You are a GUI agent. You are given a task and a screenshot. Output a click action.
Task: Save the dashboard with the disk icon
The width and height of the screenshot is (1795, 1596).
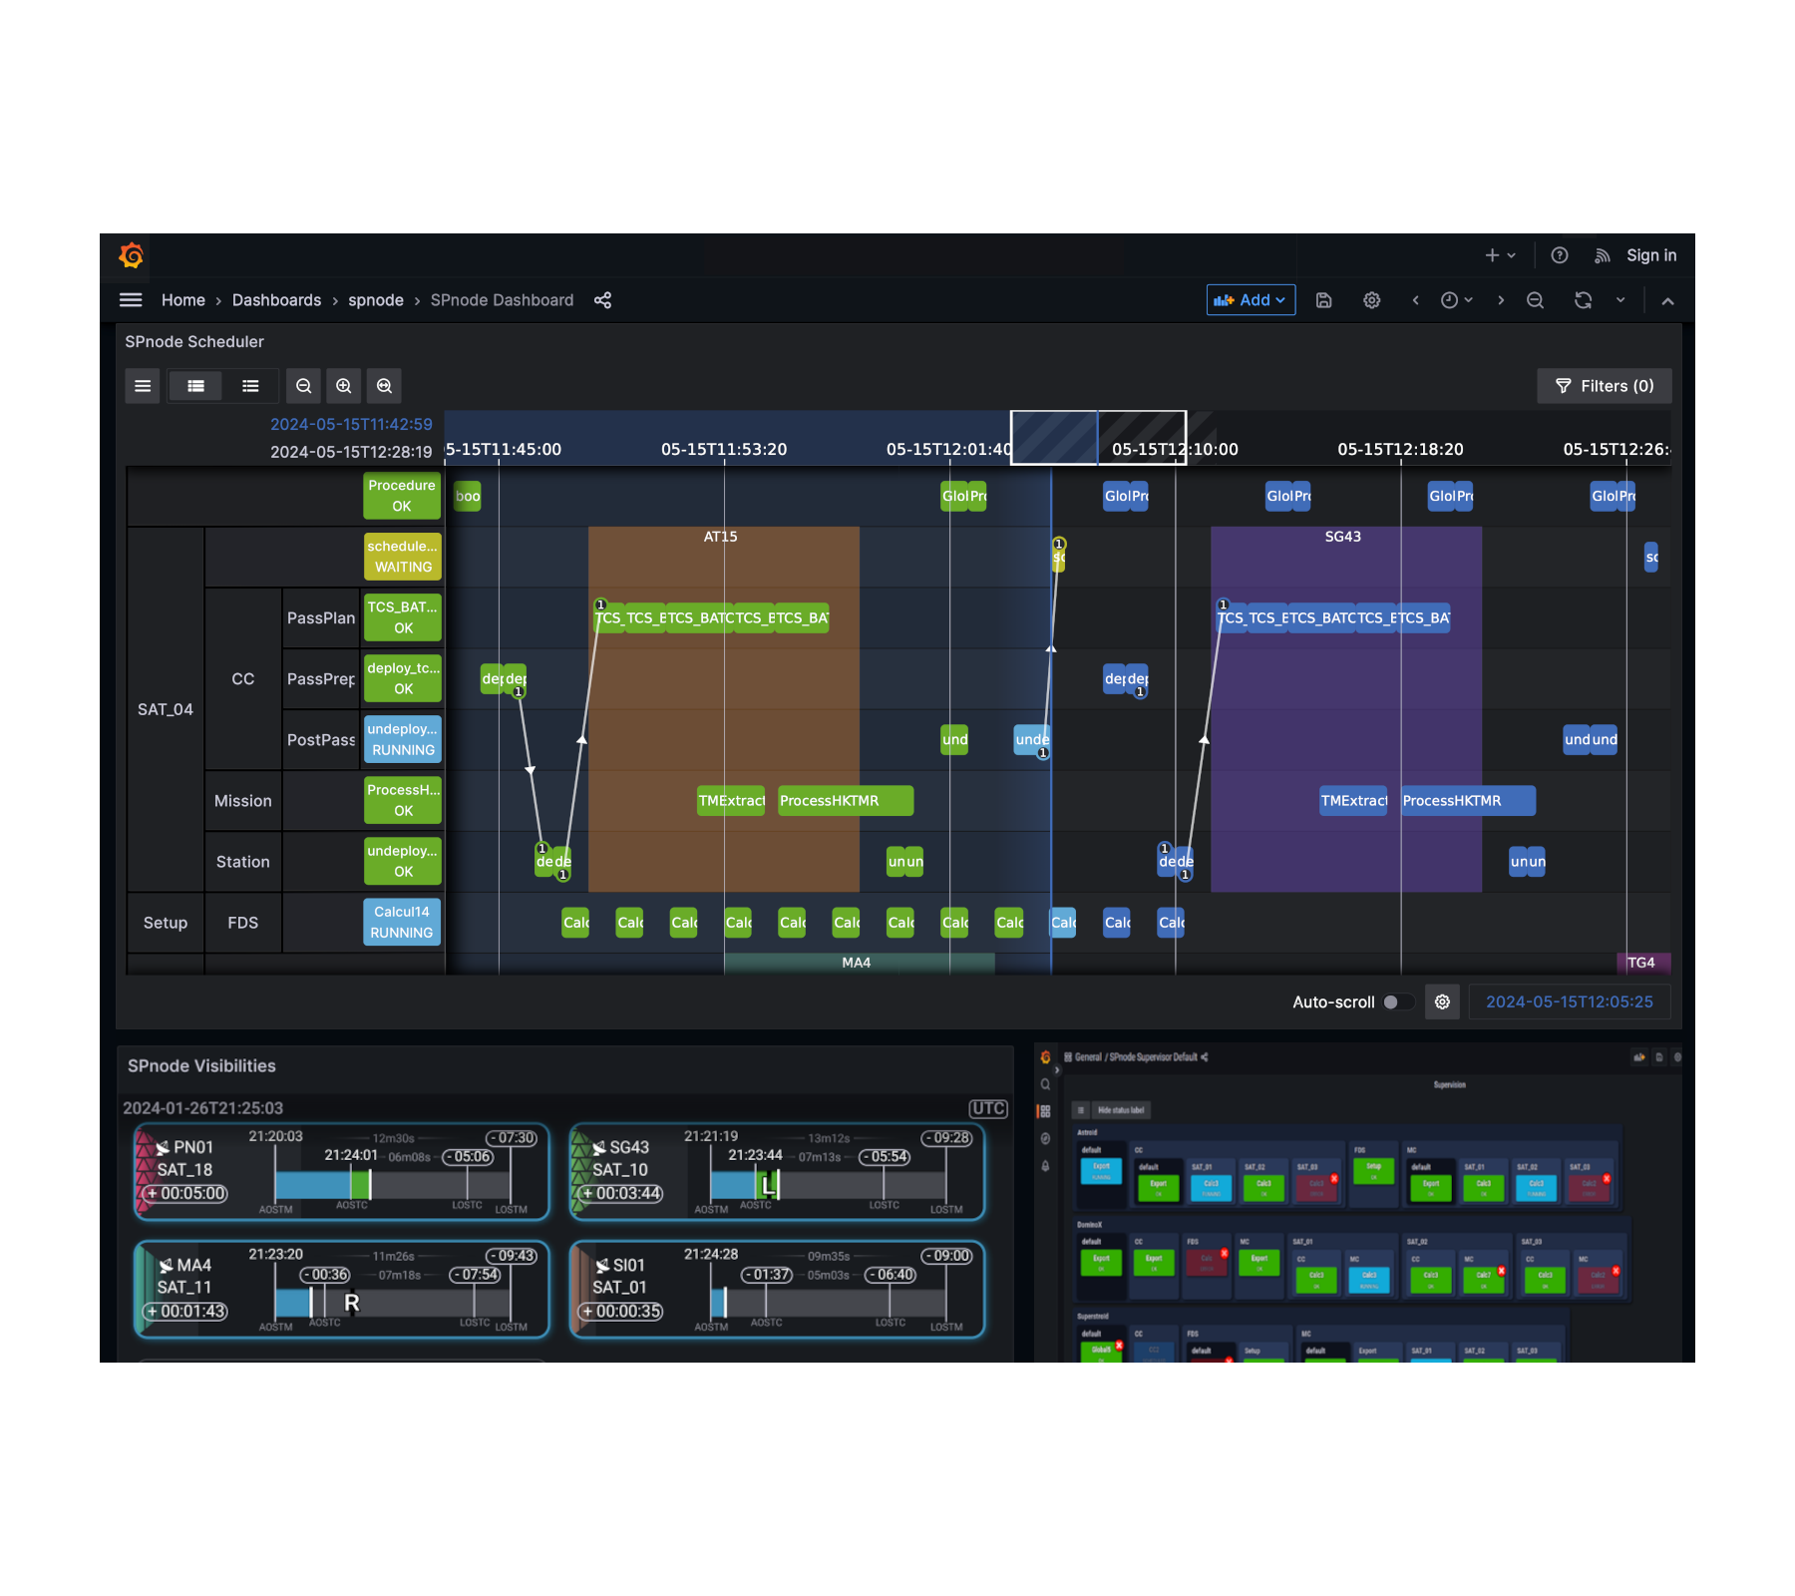click(1323, 300)
